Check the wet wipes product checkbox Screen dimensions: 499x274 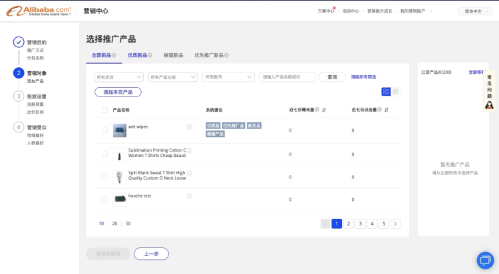tap(104, 130)
